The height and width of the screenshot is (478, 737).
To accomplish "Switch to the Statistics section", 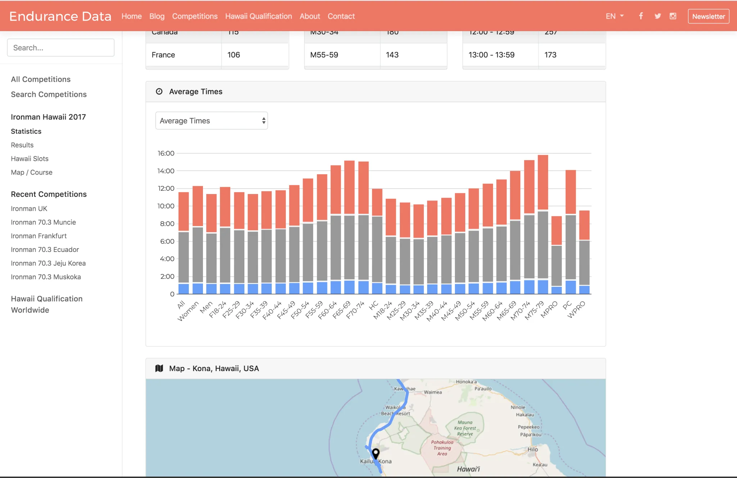I will coord(26,131).
